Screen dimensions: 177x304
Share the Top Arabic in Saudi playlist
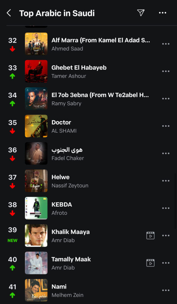point(141,13)
